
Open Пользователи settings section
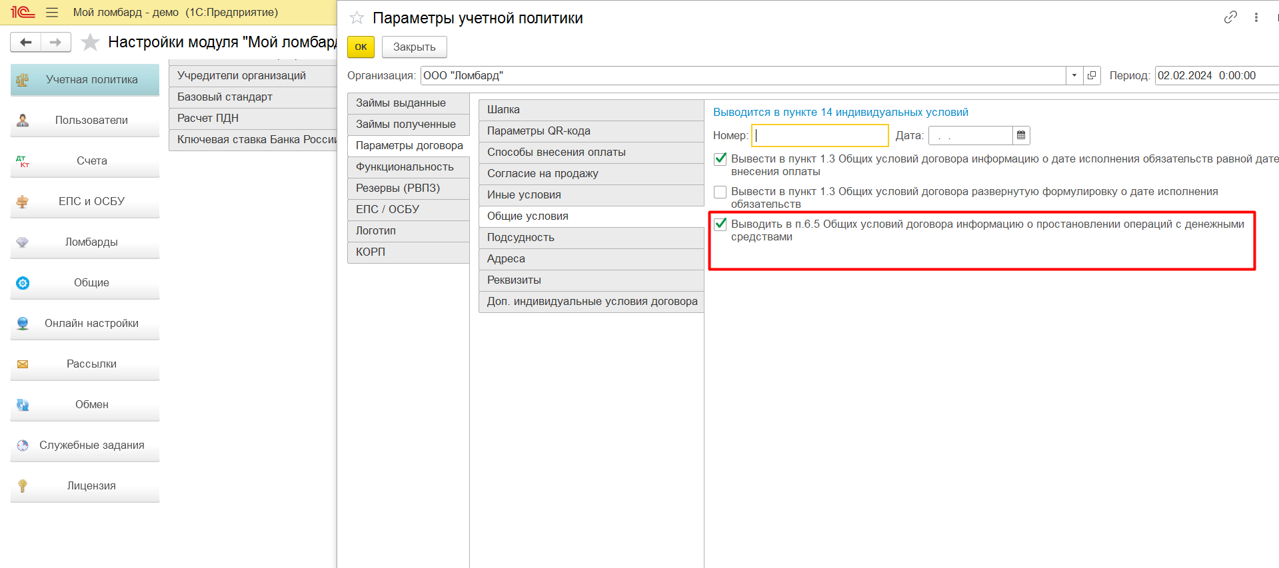[85, 121]
